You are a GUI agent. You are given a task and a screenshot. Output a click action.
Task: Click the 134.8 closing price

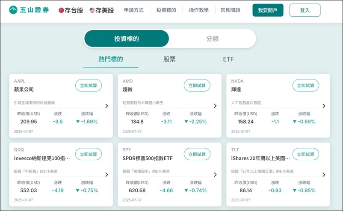(137, 122)
